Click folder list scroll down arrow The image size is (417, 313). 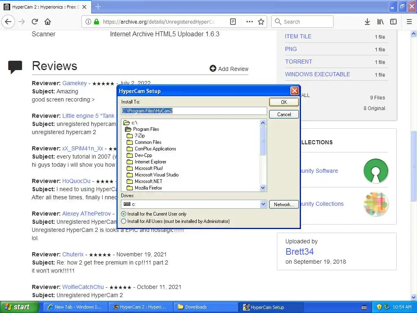[263, 188]
